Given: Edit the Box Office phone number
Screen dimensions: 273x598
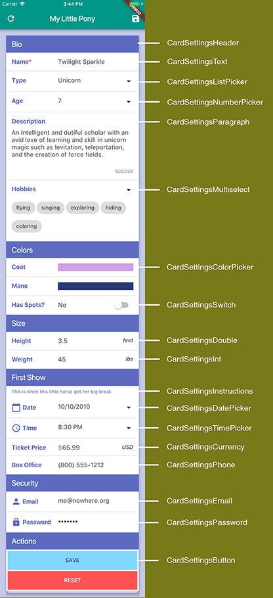Looking at the screenshot, I should coord(81,465).
